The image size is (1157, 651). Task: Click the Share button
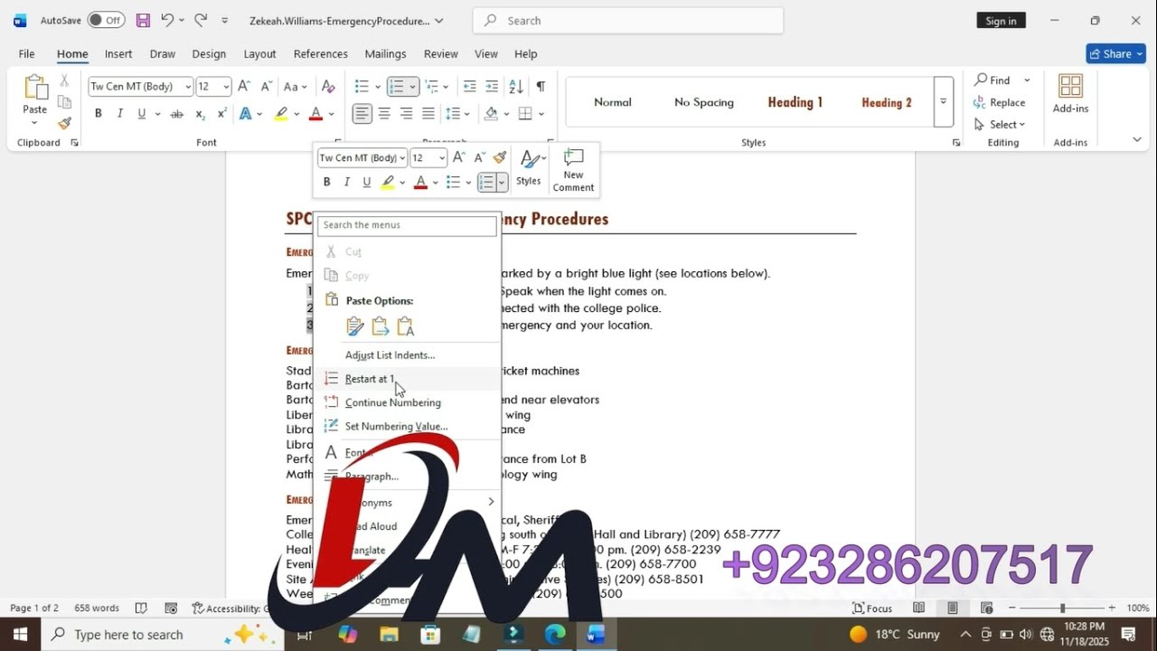coord(1115,54)
